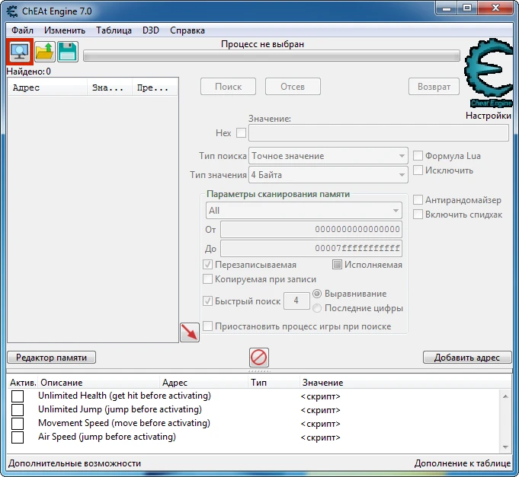Click the Cheat Engine title bar gear icon
Screen dimensions: 519x477
[x=12, y=11]
